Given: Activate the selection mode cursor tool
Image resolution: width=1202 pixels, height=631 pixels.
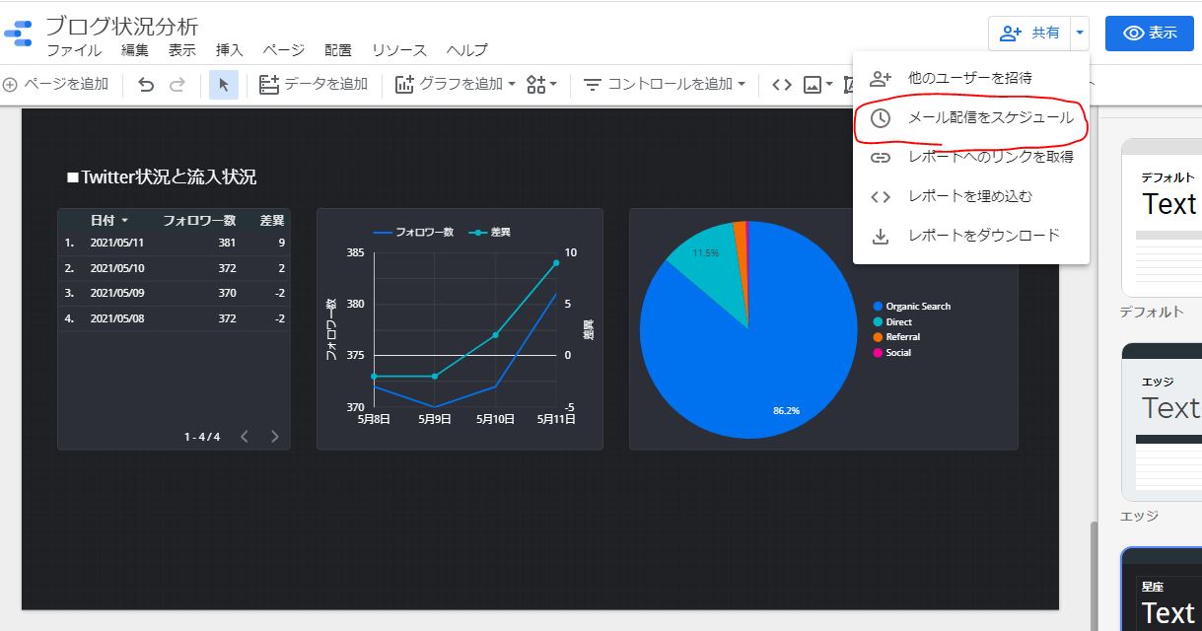Looking at the screenshot, I should (224, 85).
